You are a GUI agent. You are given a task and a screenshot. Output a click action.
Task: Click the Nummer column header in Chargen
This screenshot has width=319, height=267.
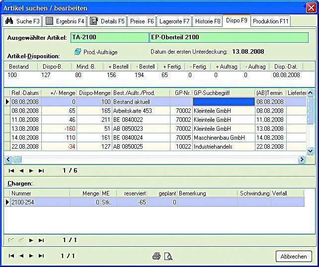click(x=40, y=193)
